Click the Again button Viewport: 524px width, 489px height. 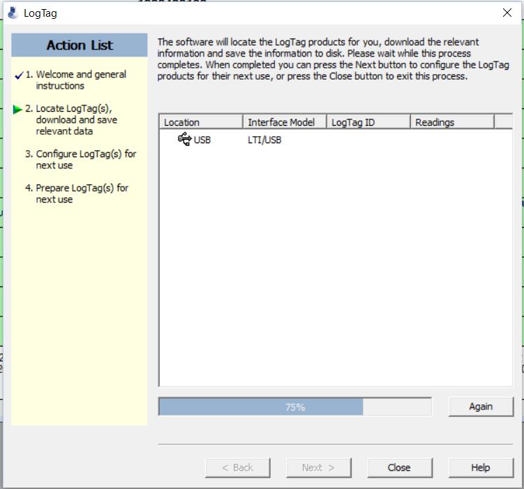coord(481,407)
